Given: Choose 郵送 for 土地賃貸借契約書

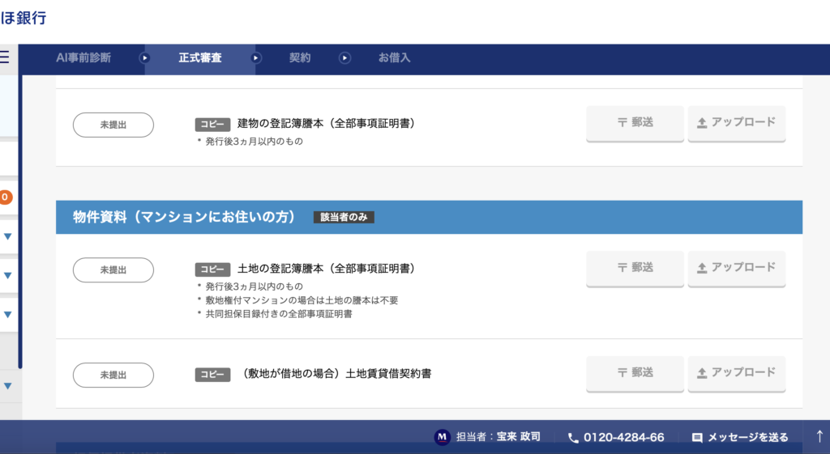Looking at the screenshot, I should (x=635, y=373).
